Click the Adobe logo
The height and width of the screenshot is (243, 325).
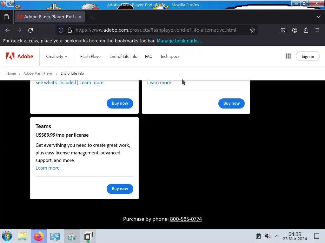click(20, 56)
